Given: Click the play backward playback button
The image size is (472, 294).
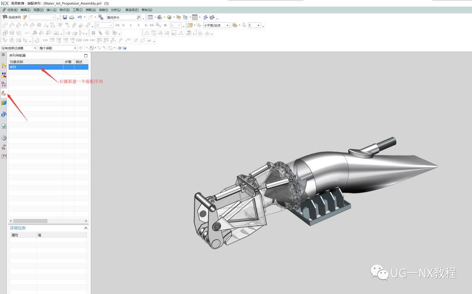Looking at the screenshot, I should click(131, 25).
